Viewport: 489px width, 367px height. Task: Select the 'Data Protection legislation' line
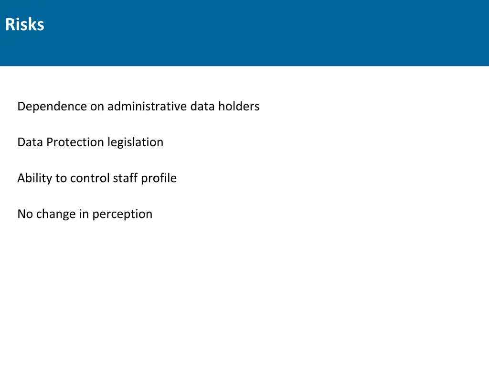click(x=90, y=142)
